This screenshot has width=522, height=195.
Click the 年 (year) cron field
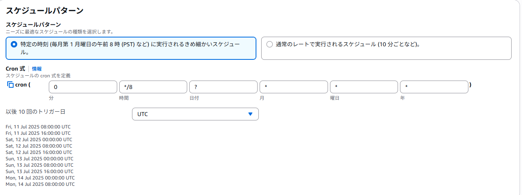(434, 87)
